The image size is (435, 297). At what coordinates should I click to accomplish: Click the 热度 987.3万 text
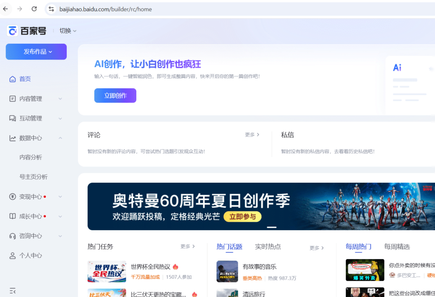[x=282, y=278]
